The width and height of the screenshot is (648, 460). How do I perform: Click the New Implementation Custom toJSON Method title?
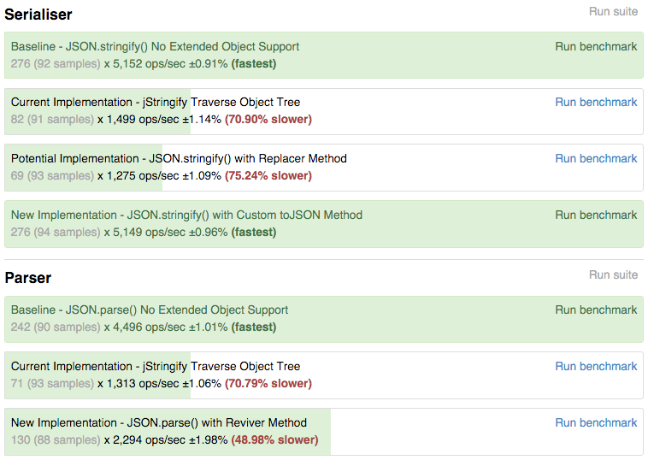tap(186, 215)
